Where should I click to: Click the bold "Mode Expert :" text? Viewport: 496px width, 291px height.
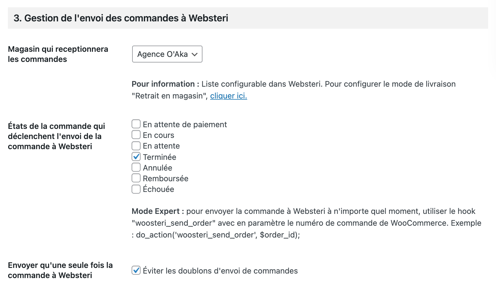click(x=158, y=211)
